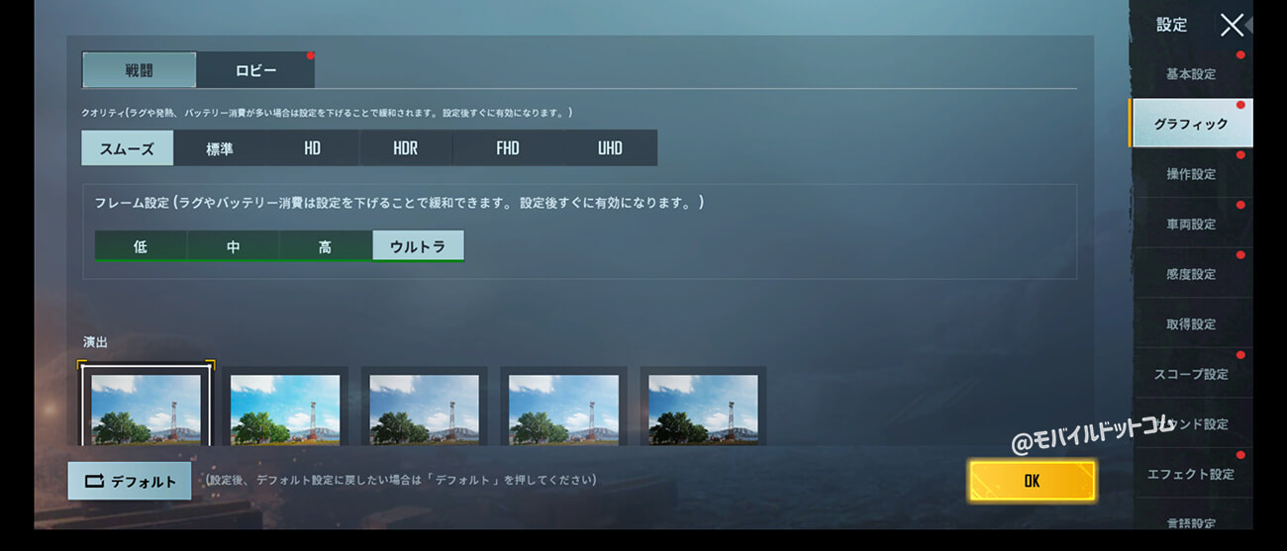Select HDR graphics quality
The image size is (1287, 551).
point(405,148)
